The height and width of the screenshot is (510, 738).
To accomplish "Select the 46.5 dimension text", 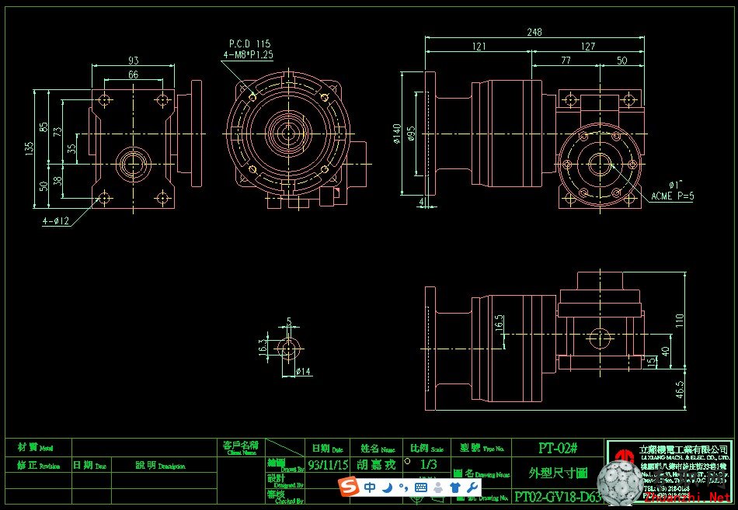I will click(680, 390).
